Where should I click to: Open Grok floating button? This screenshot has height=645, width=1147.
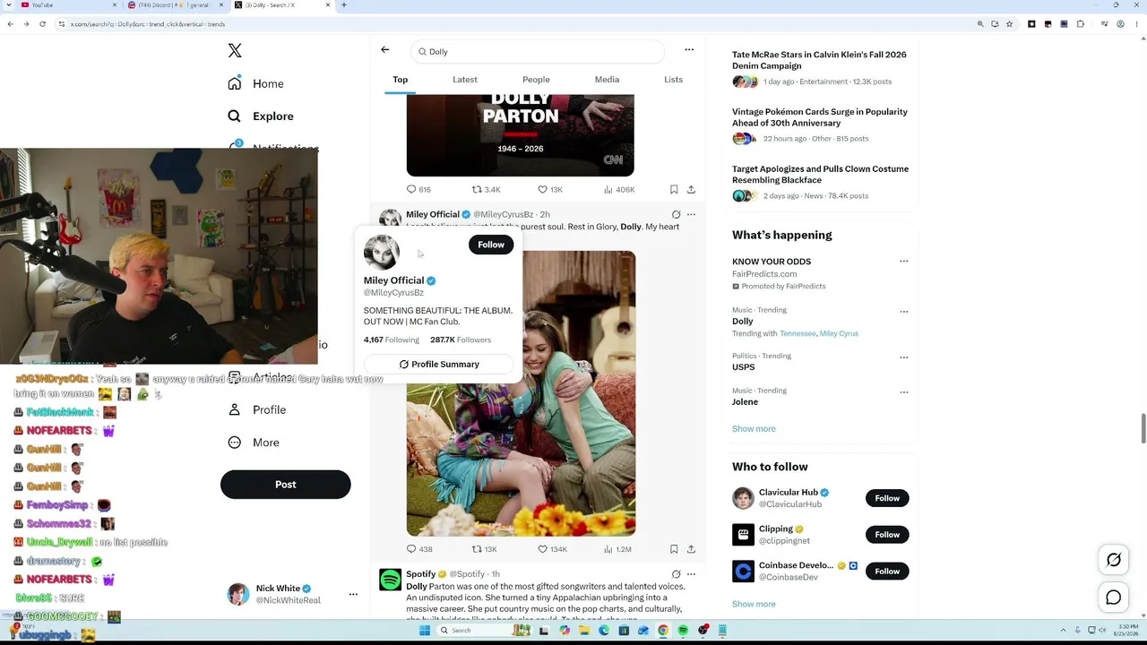point(1114,560)
